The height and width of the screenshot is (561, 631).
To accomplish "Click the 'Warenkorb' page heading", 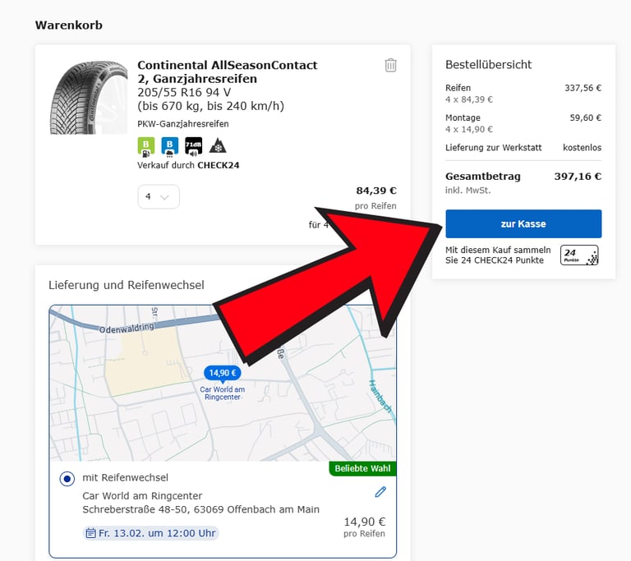I will point(69,25).
